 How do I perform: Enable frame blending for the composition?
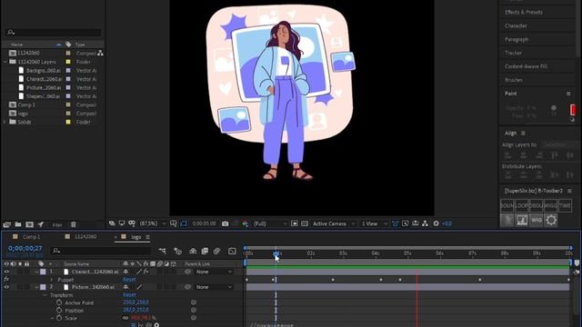(x=205, y=251)
